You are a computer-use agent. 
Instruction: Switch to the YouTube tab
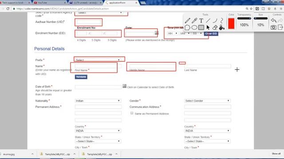[49, 3]
